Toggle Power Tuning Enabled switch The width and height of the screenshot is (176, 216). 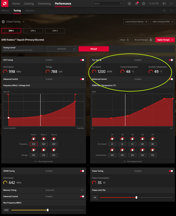171,171
